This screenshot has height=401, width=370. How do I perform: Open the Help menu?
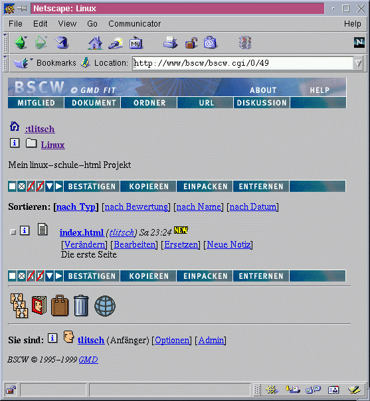pyautogui.click(x=352, y=24)
